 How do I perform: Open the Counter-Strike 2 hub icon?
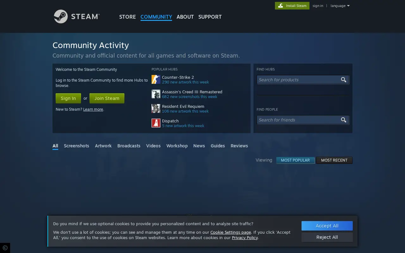click(x=156, y=79)
